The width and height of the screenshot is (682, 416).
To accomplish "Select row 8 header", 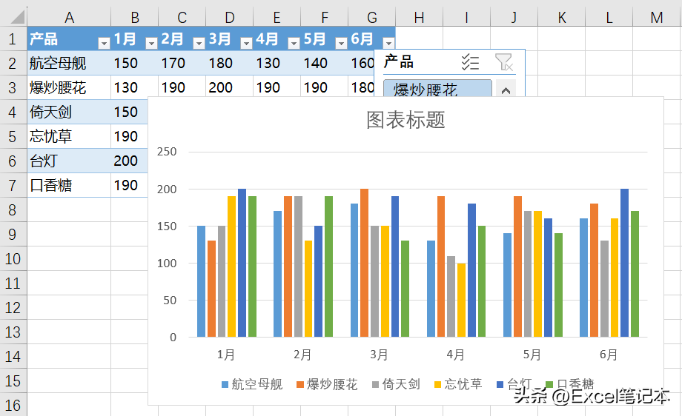I will (x=13, y=209).
